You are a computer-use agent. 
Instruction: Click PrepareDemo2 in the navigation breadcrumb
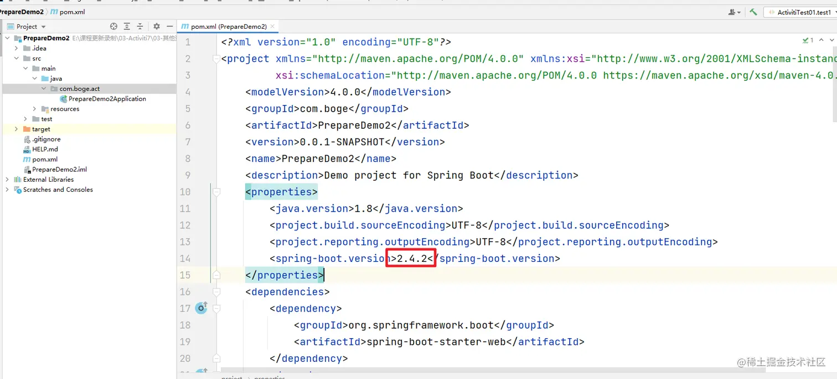point(22,12)
